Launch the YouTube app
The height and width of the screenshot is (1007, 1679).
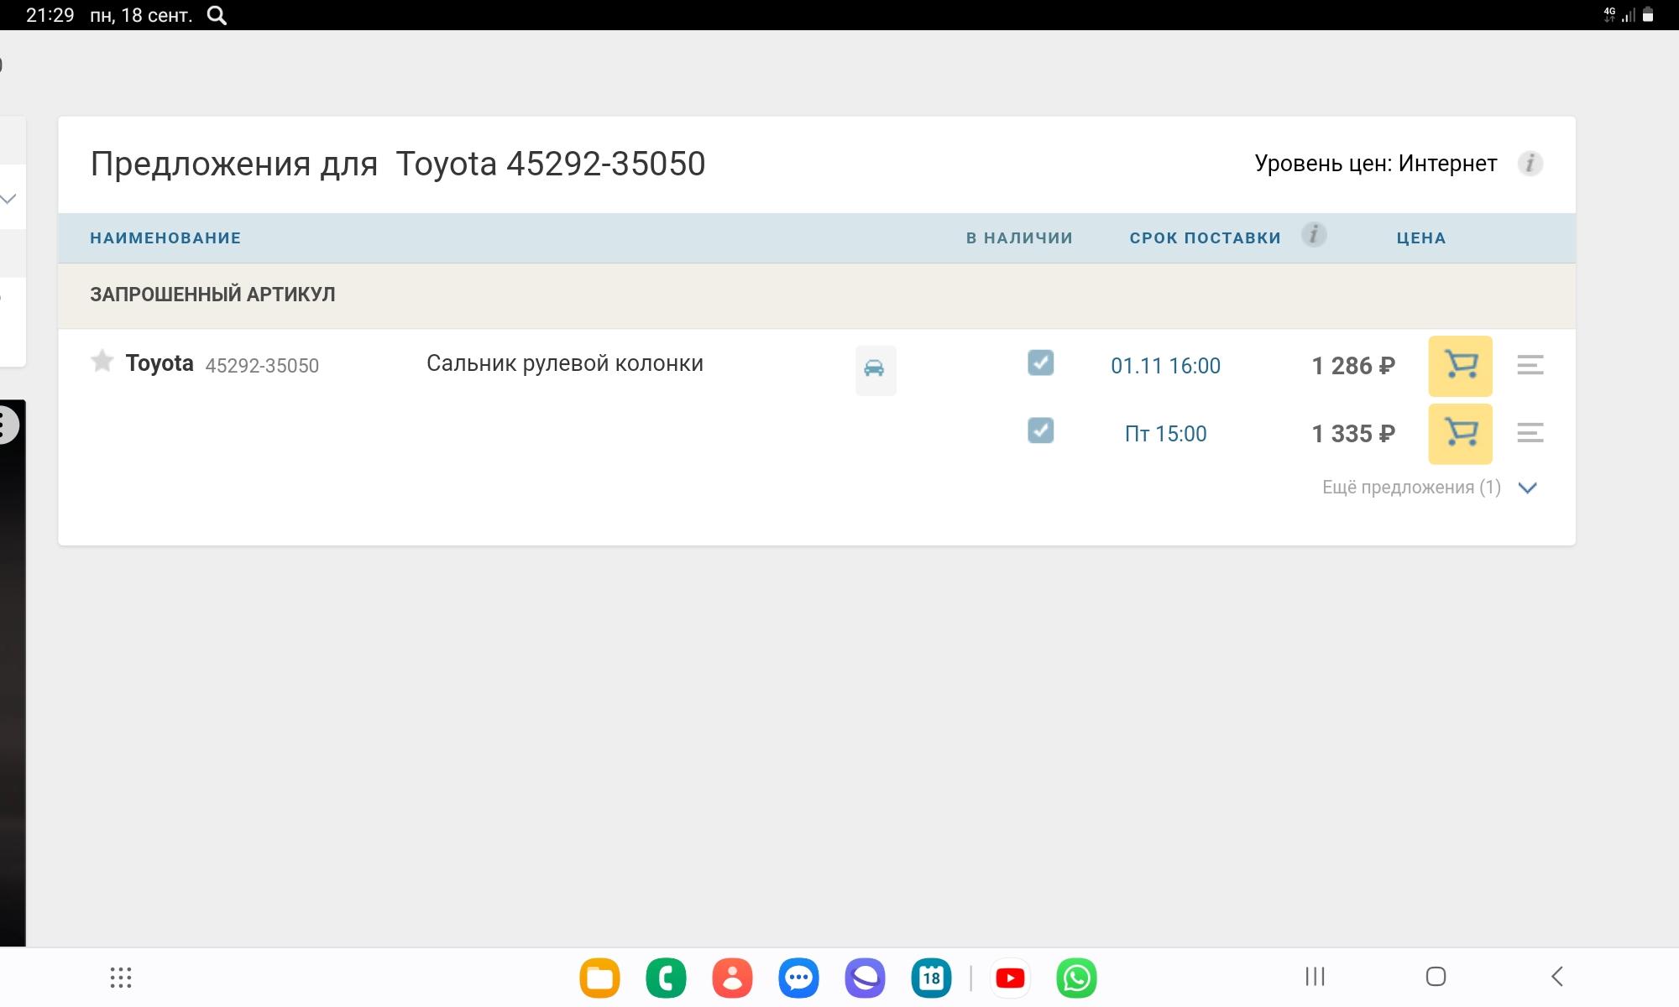(1010, 978)
